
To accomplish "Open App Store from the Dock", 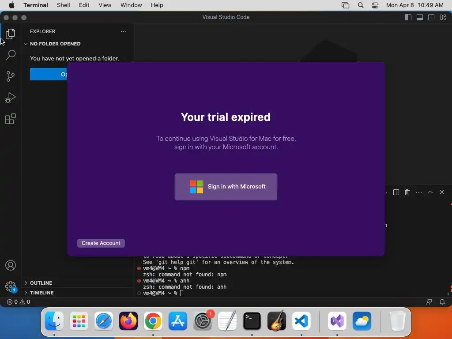I will click(x=178, y=321).
